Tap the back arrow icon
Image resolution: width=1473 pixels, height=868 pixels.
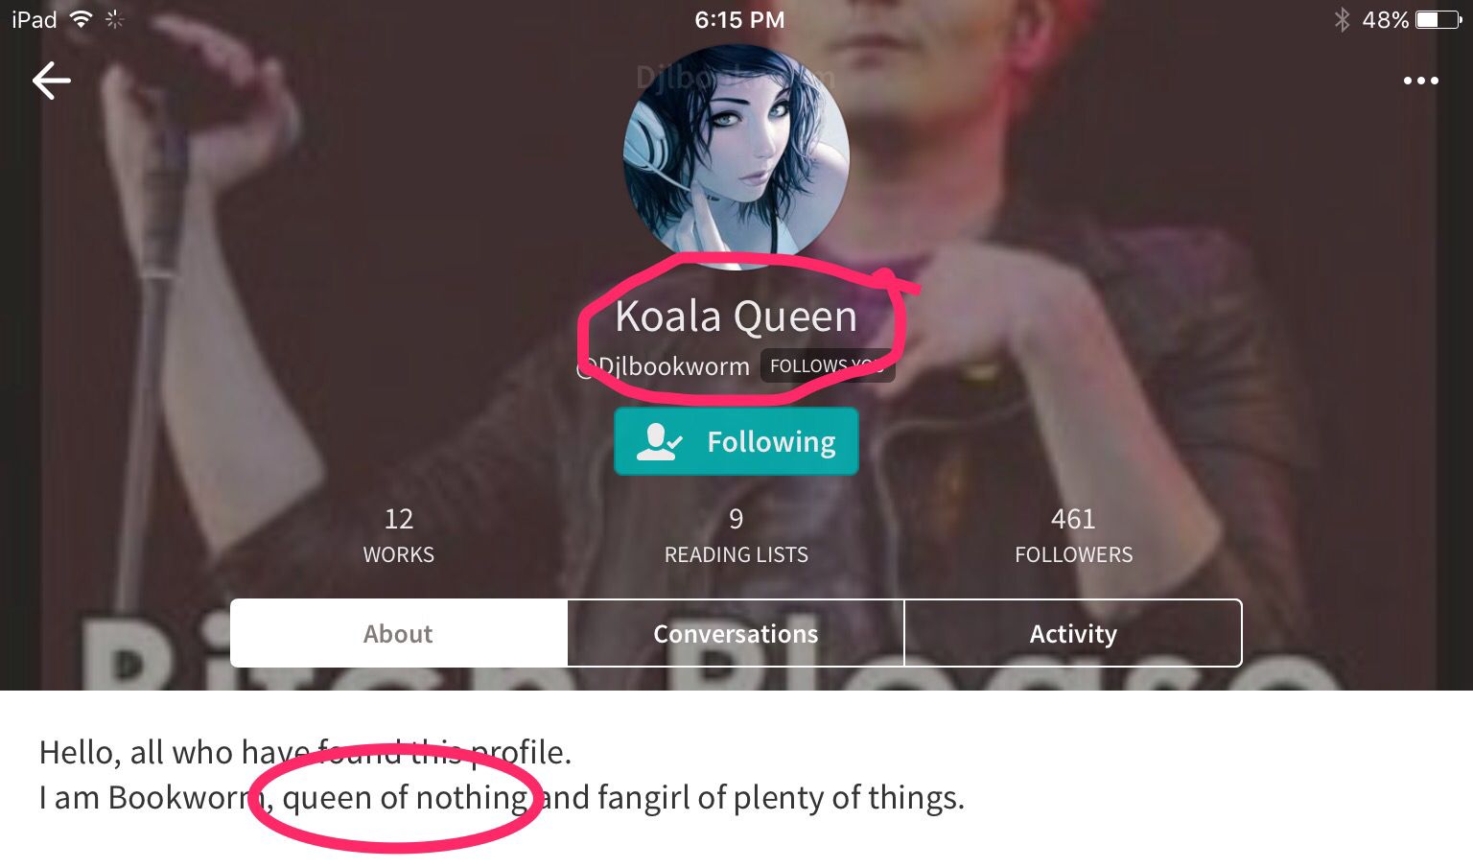[x=52, y=81]
